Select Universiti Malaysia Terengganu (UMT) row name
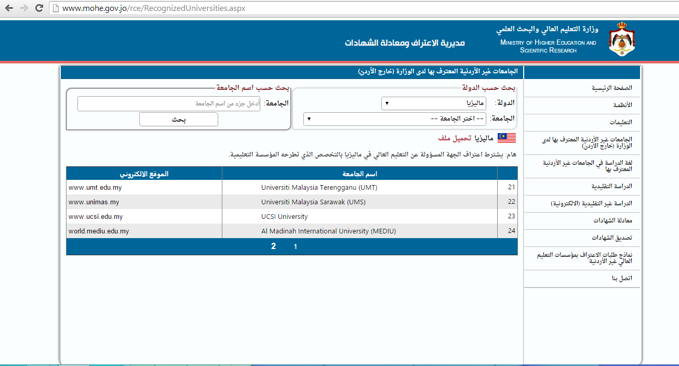The height and width of the screenshot is (366, 679). click(319, 188)
